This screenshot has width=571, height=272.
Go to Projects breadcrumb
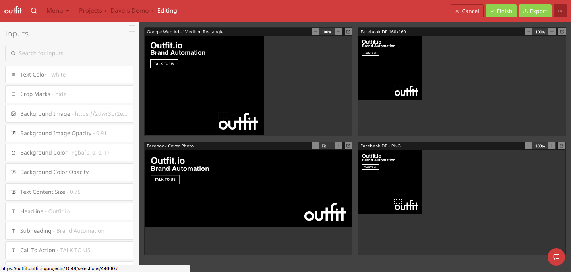tap(91, 11)
